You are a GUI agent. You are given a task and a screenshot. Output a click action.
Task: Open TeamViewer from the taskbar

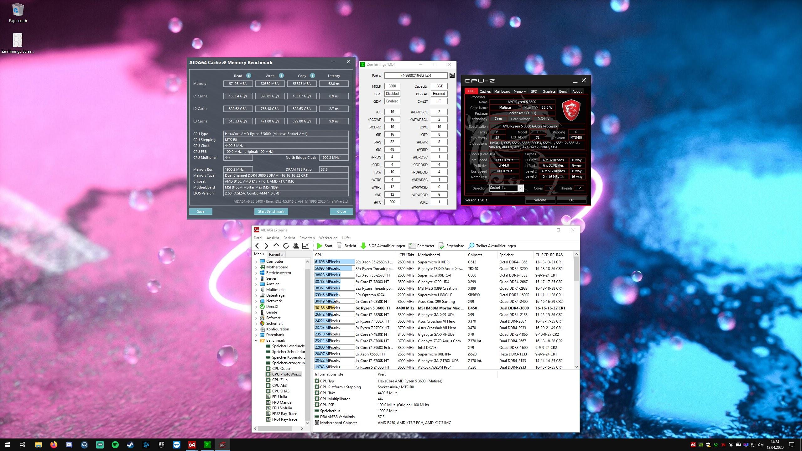[176, 445]
